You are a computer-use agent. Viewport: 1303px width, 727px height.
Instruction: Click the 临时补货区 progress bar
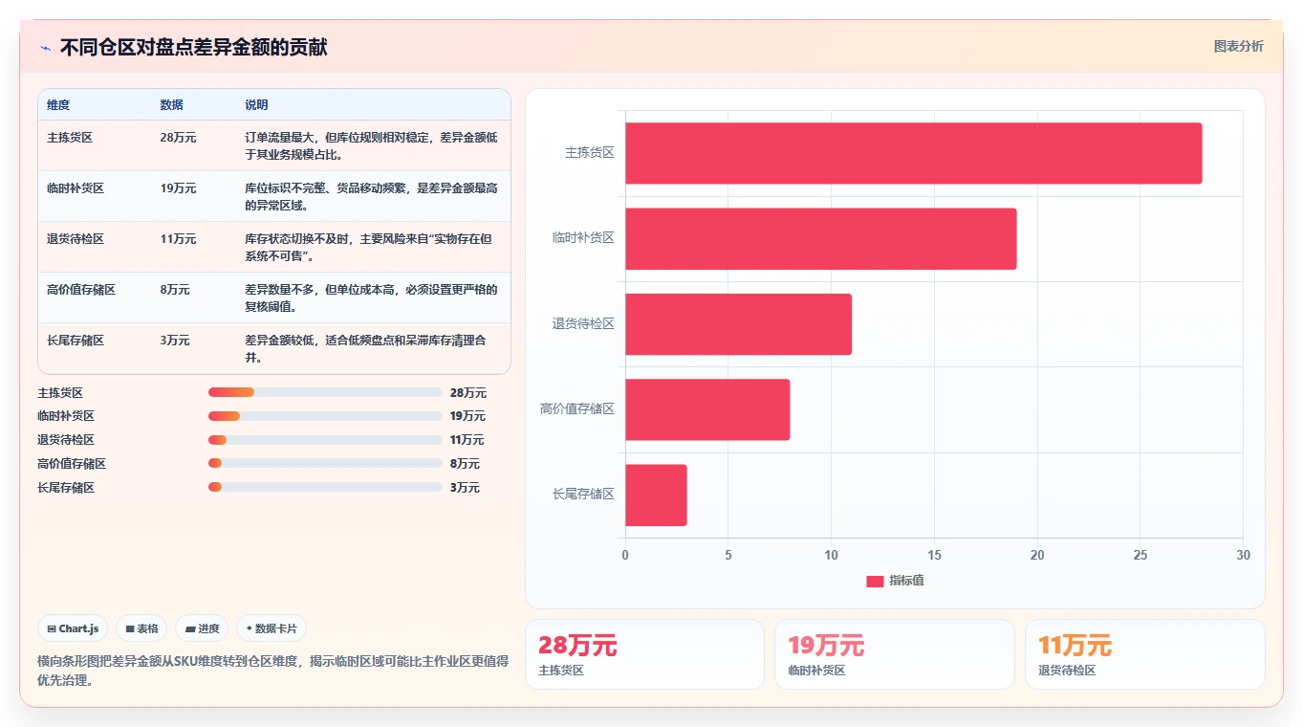pos(325,416)
